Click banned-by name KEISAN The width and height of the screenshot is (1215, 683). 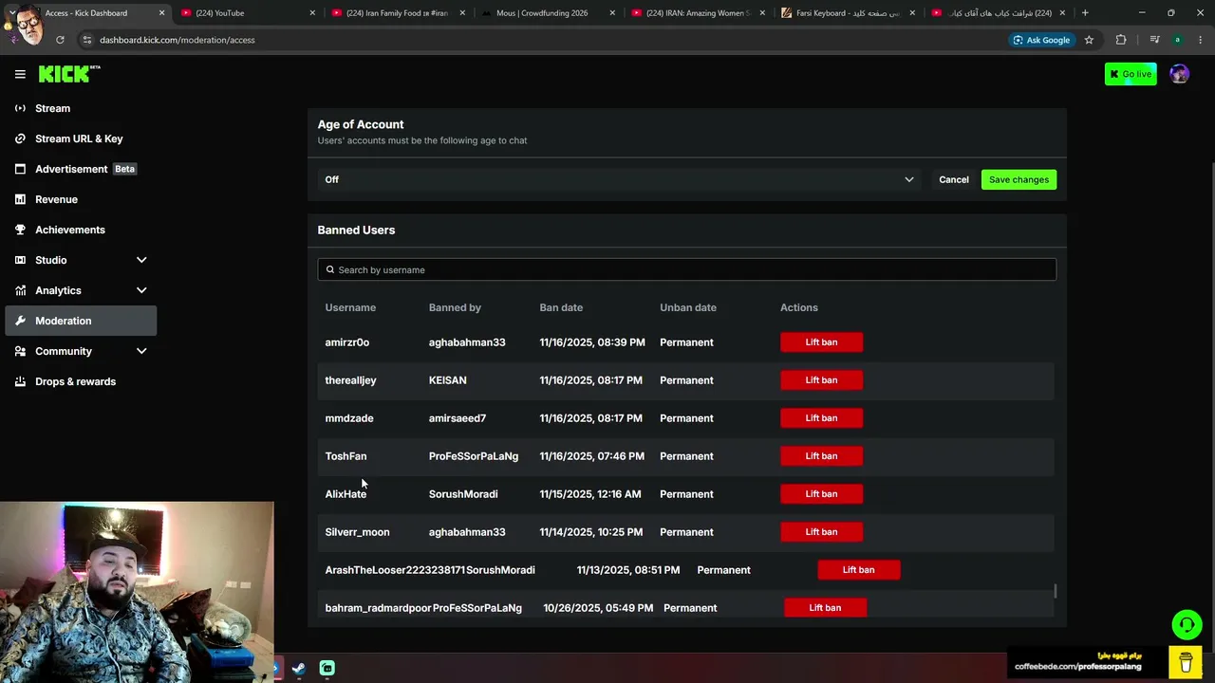[x=447, y=380]
